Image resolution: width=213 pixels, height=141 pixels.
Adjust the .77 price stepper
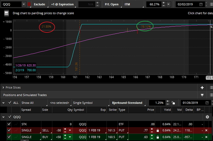152,130
